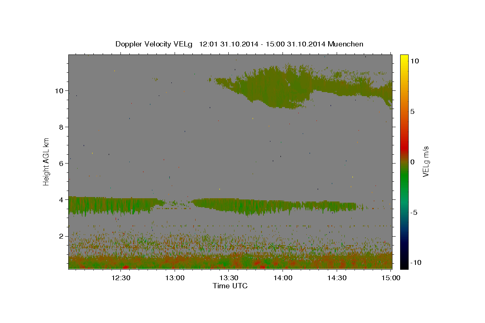The image size is (485, 323).
Task: Click the height axis label 2
Action: click(61, 236)
